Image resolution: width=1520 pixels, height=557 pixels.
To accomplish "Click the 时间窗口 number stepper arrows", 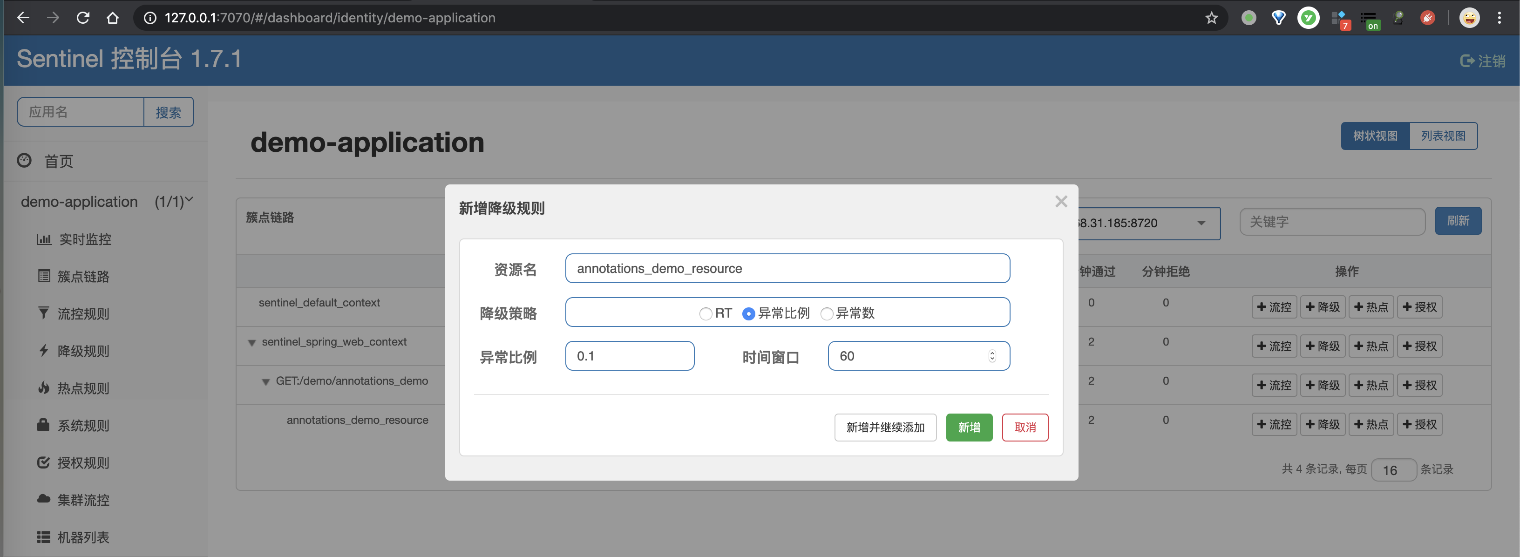I will (x=992, y=356).
